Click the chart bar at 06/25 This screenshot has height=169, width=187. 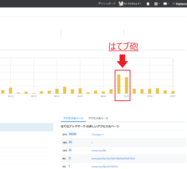point(80,91)
